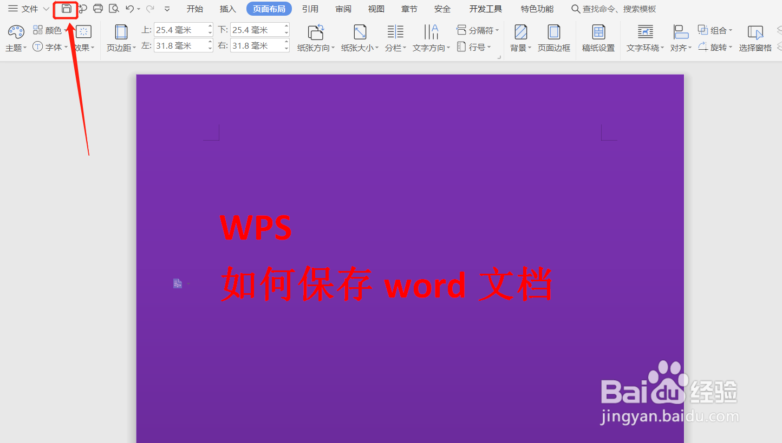The width and height of the screenshot is (782, 443).
Task: Click the 如何保存 word 文档 text line
Action: click(387, 284)
